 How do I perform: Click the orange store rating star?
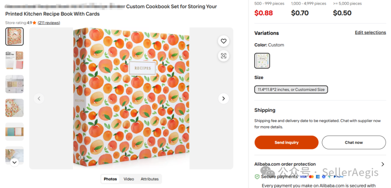point(34,23)
